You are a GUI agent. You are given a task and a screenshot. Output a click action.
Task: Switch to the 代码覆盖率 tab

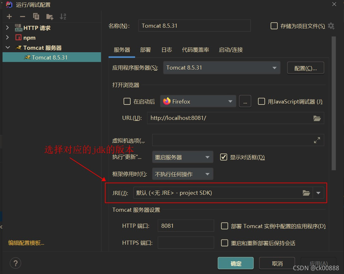point(195,50)
